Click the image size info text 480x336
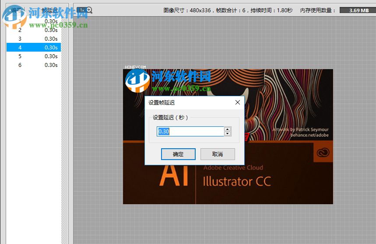 [x=200, y=10]
